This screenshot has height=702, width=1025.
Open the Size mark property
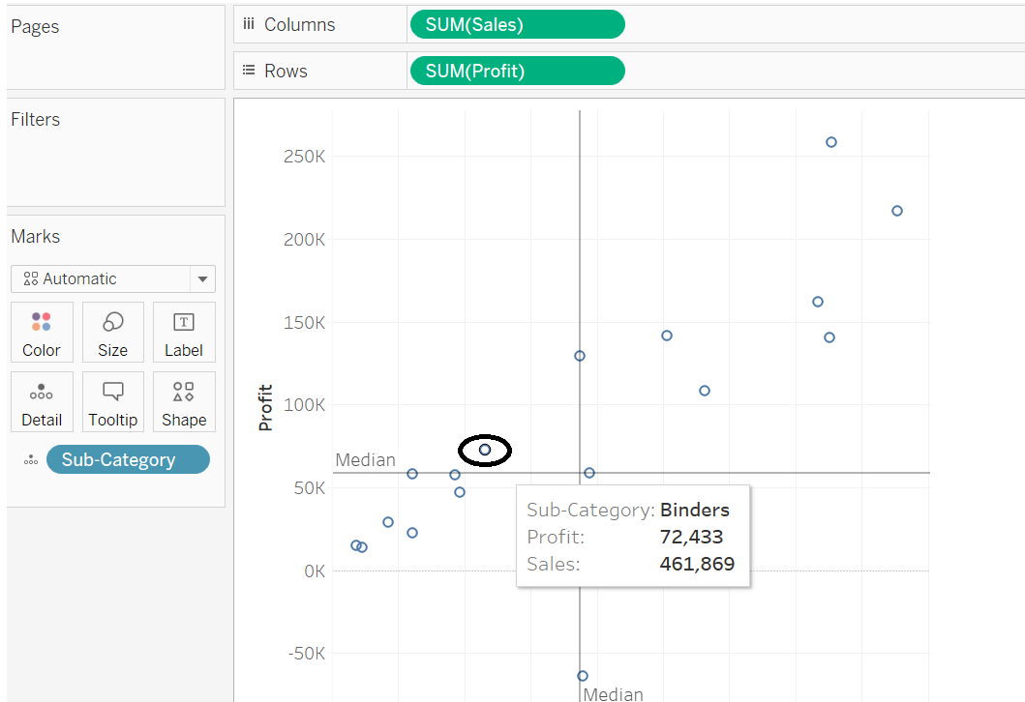[x=112, y=332]
